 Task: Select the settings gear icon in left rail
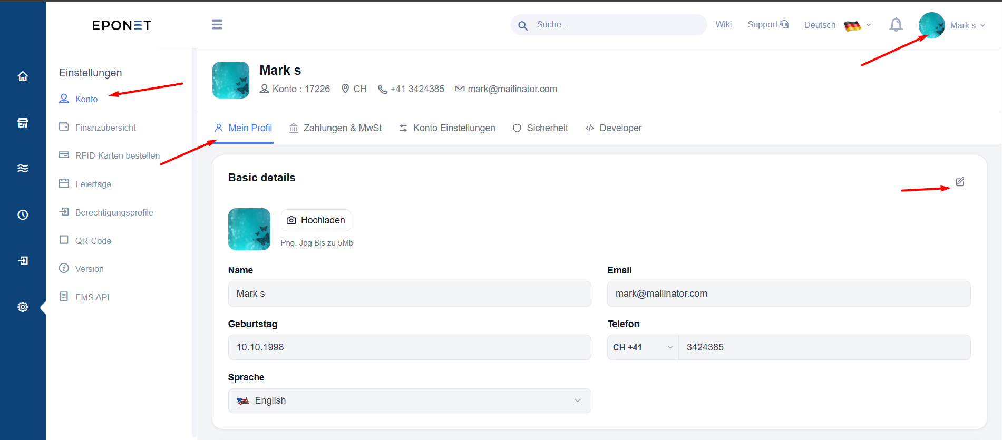23,307
